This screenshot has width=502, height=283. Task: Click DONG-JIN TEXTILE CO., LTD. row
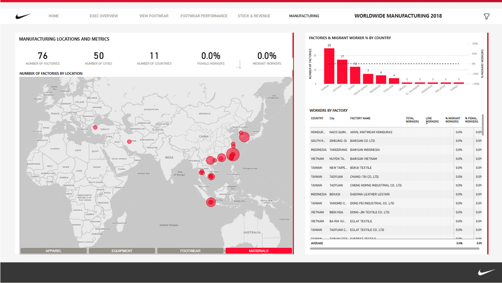tap(396, 212)
